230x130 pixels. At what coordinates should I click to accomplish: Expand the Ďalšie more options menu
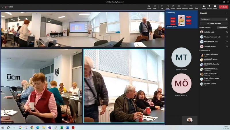(197, 7)
